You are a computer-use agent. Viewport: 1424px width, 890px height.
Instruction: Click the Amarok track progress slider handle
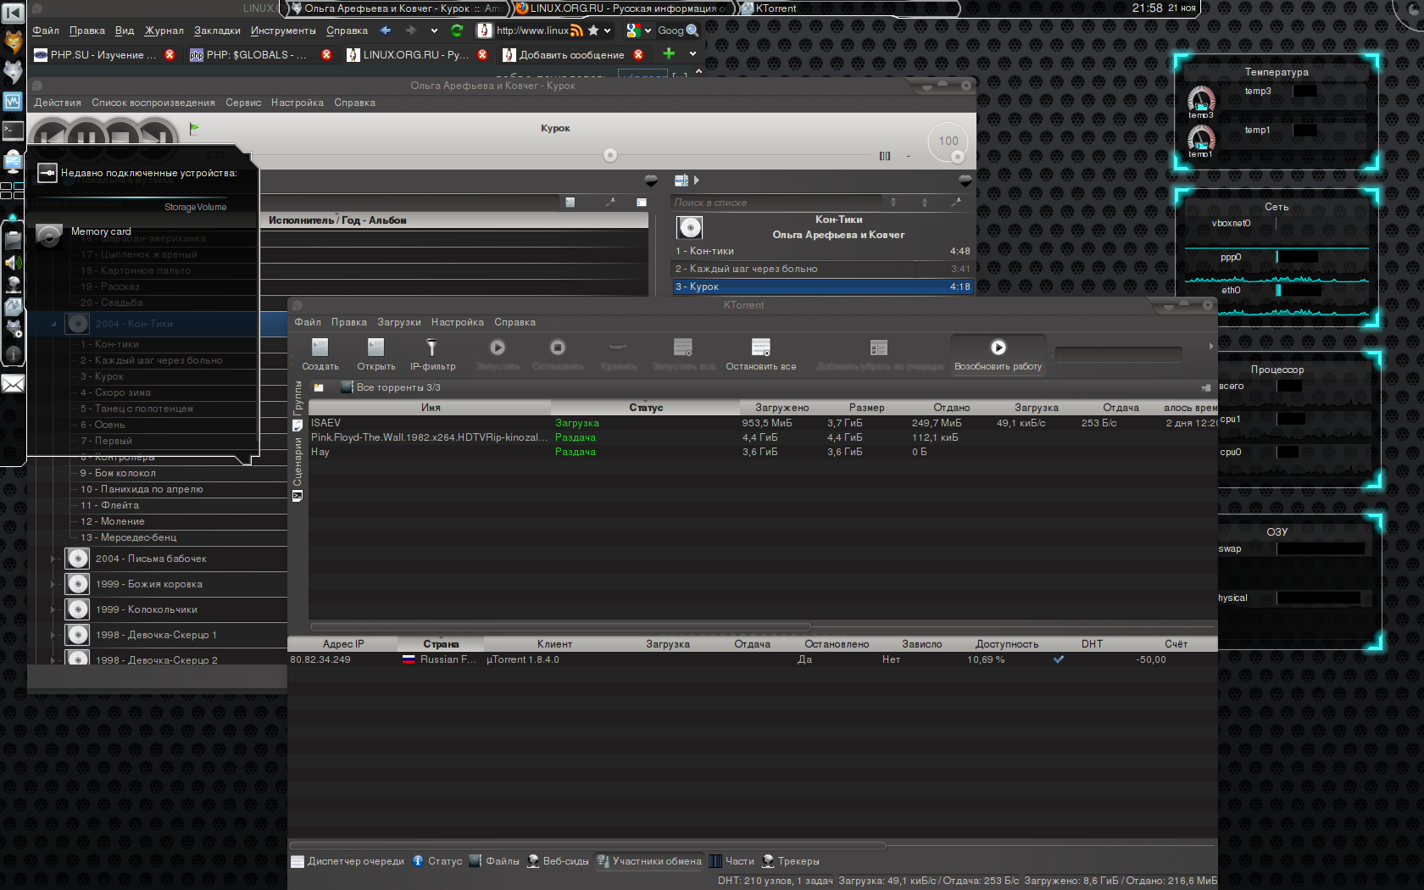coord(610,155)
